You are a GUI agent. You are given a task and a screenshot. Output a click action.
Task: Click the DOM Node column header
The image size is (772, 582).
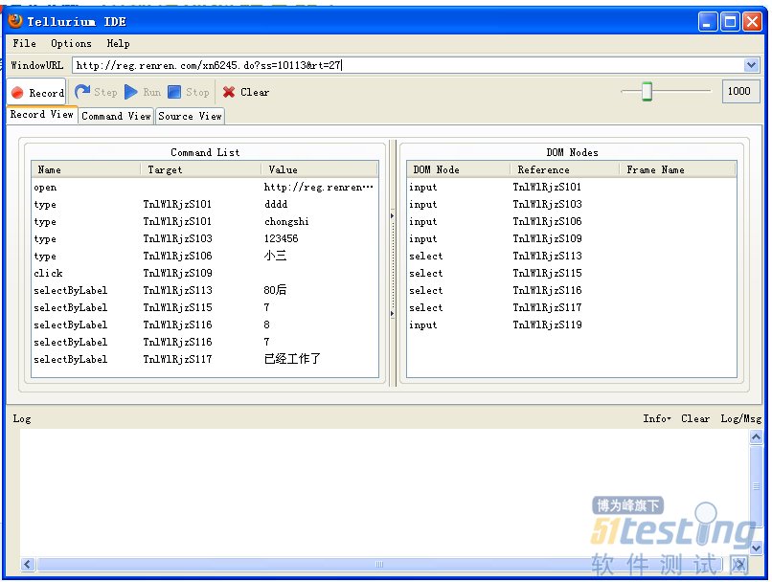pyautogui.click(x=459, y=169)
